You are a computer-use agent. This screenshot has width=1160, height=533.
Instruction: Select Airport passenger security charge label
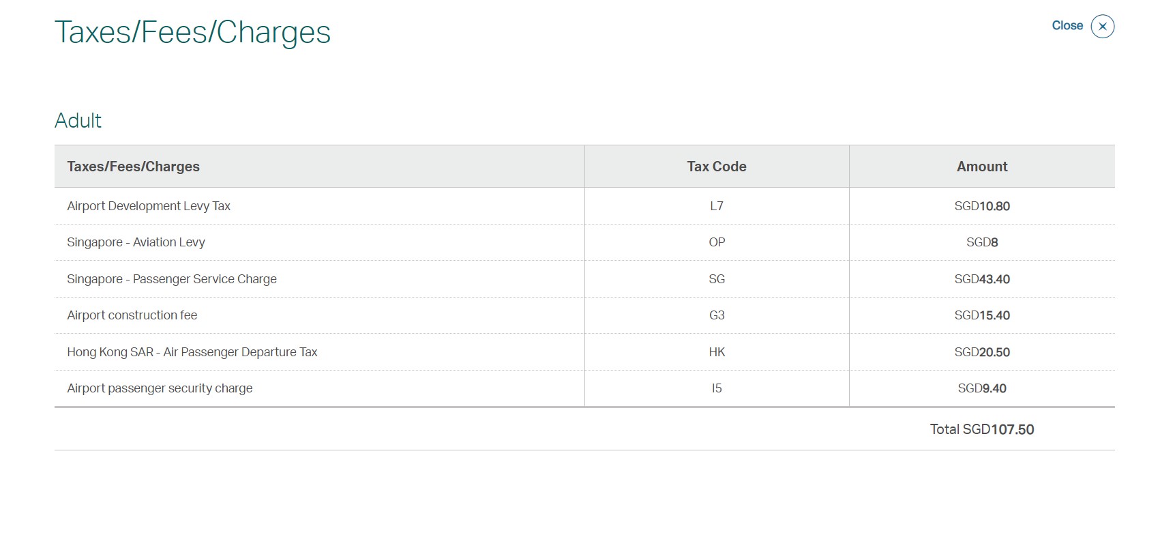coord(160,388)
